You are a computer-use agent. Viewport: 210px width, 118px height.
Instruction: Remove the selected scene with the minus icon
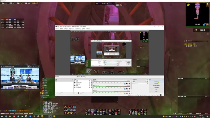point(58,93)
